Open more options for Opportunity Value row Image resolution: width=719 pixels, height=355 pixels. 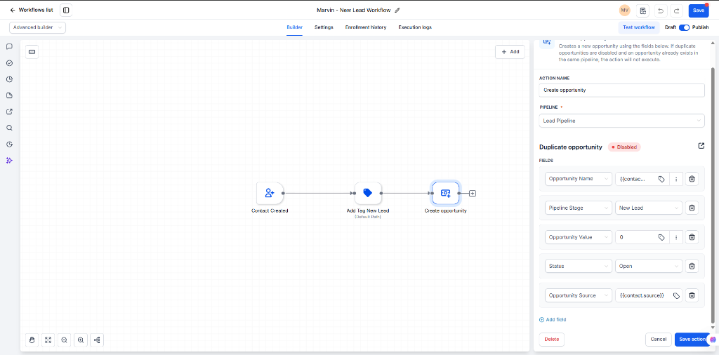pos(676,237)
